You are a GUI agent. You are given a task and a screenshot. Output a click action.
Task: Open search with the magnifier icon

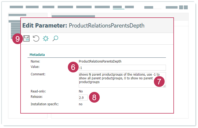pyautogui.click(x=55, y=38)
